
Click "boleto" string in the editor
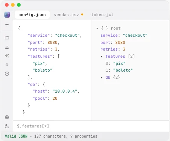[x=42, y=70]
